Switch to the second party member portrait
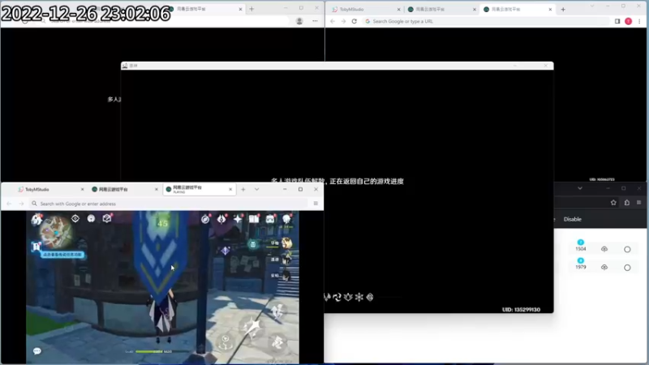Image resolution: width=649 pixels, height=365 pixels. [286, 260]
